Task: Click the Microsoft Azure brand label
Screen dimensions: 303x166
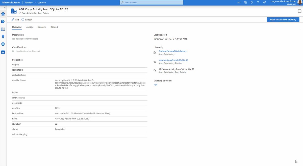Action: (x=11, y=3)
